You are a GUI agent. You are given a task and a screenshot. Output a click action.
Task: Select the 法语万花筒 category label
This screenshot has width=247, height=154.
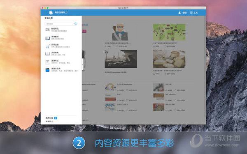tap(56, 69)
